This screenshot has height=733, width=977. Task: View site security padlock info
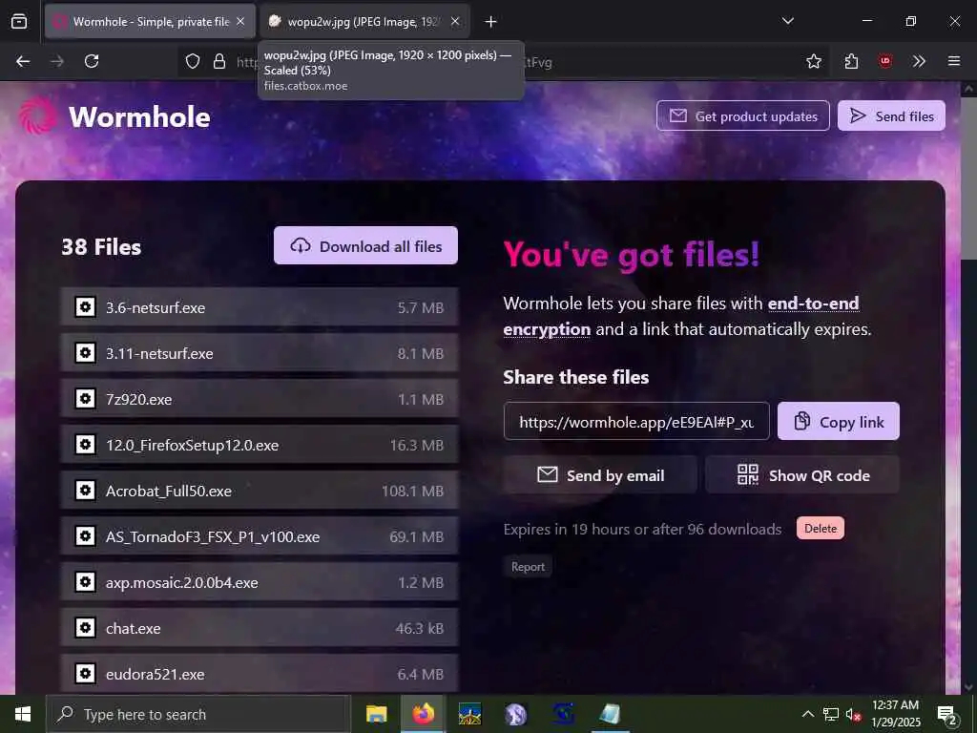219,61
